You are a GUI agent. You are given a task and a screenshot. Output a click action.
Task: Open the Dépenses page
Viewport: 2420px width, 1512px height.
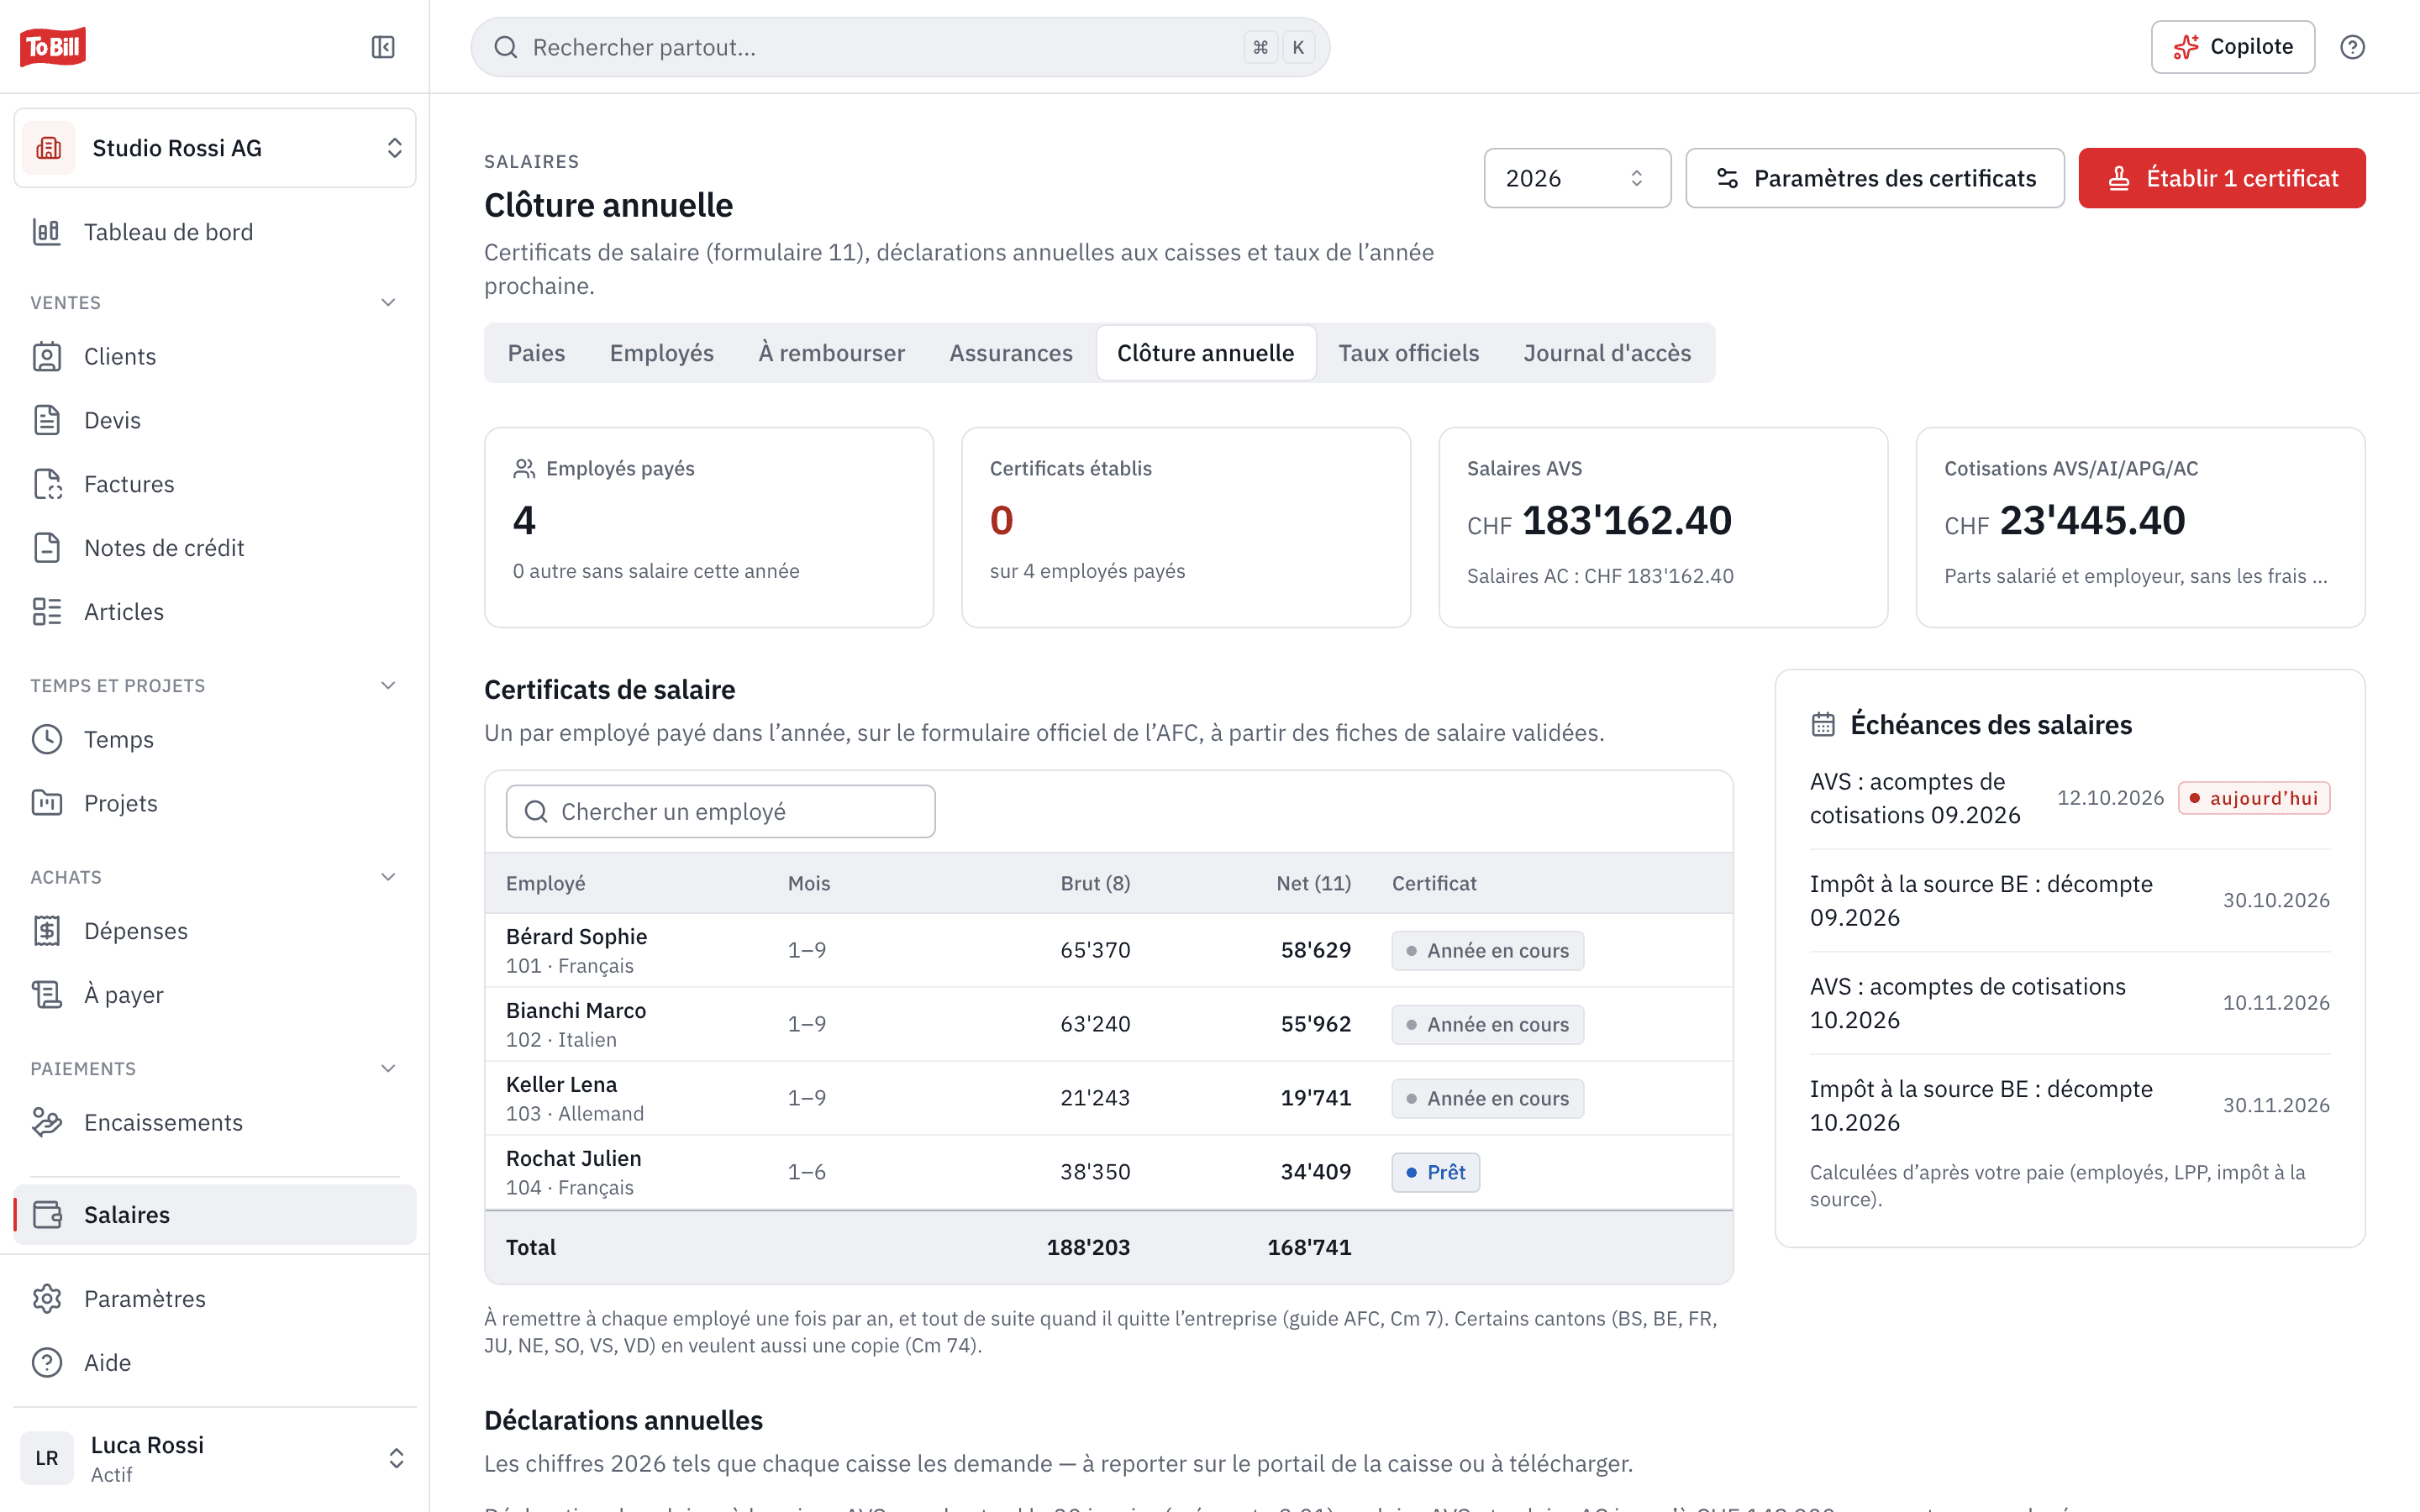coord(215,931)
